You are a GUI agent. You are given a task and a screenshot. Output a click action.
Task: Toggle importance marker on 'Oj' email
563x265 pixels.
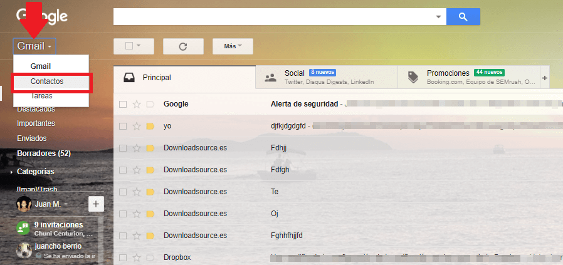[150, 214]
